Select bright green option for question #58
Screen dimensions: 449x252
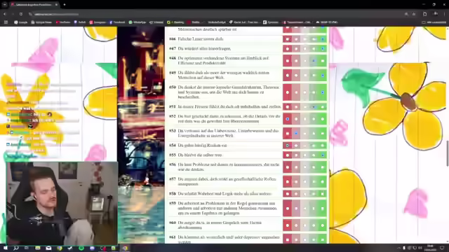(323, 194)
